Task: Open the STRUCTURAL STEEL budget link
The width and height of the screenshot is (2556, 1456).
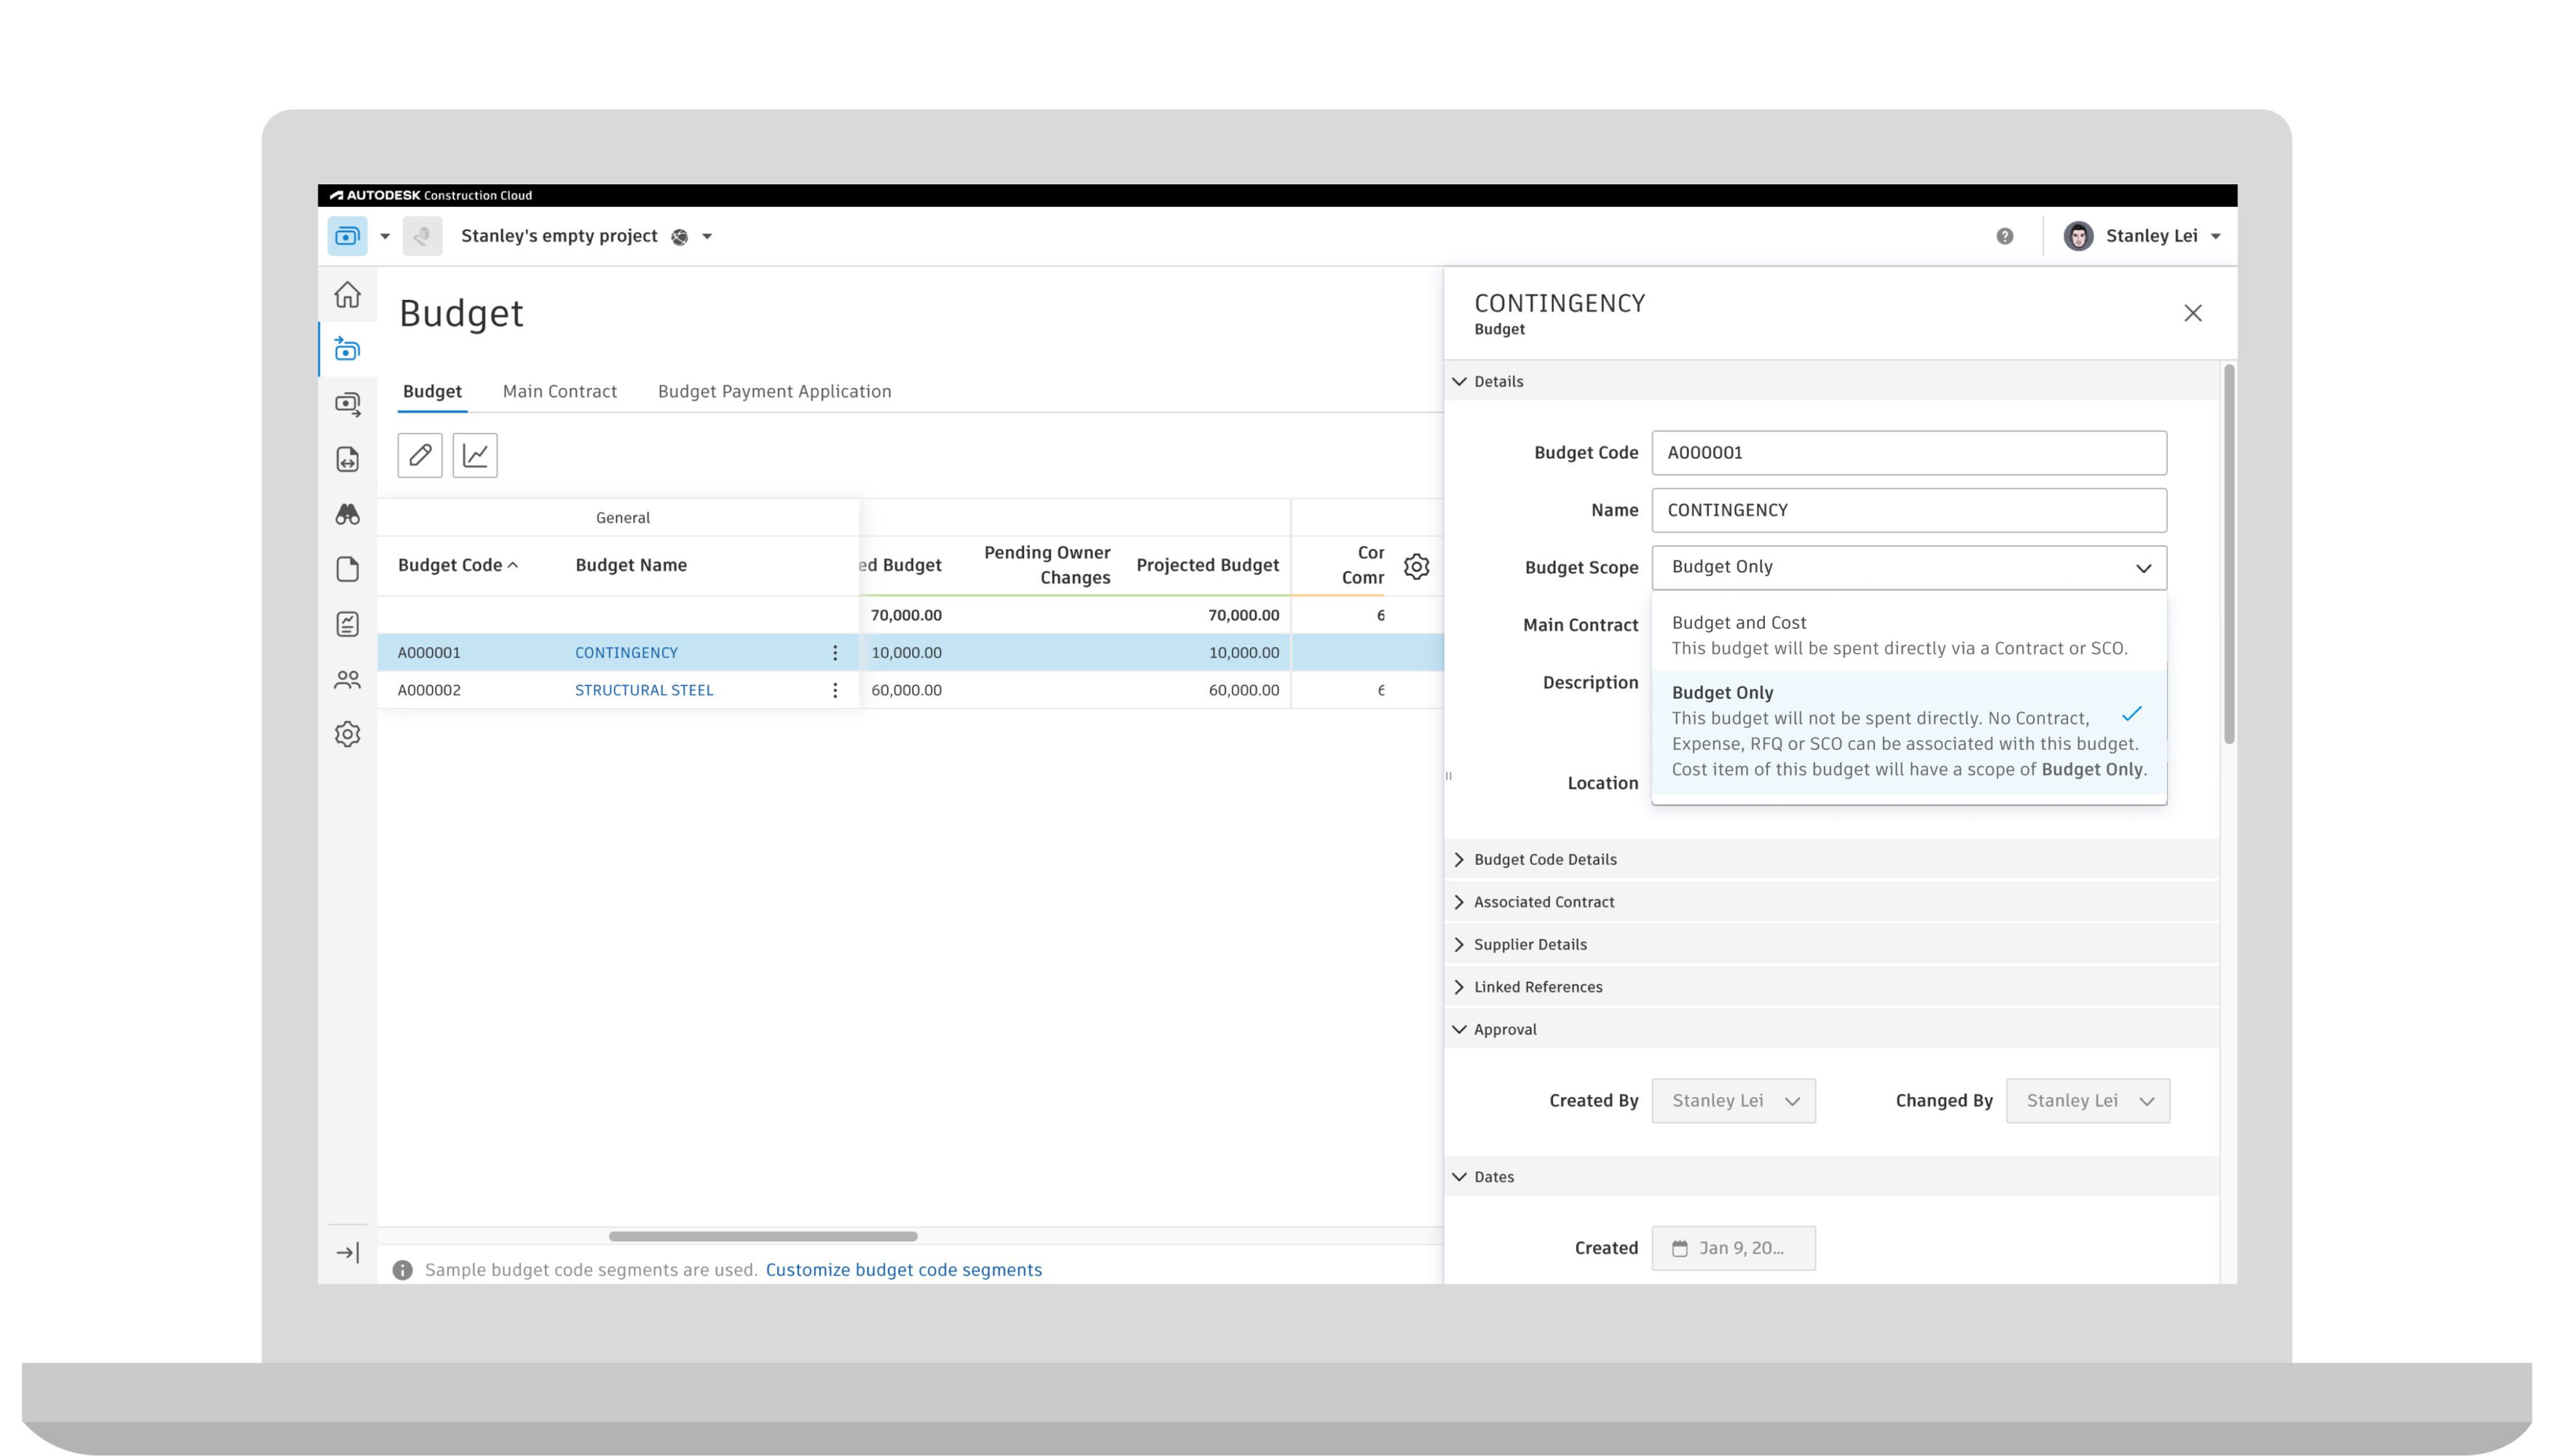Action: click(643, 689)
